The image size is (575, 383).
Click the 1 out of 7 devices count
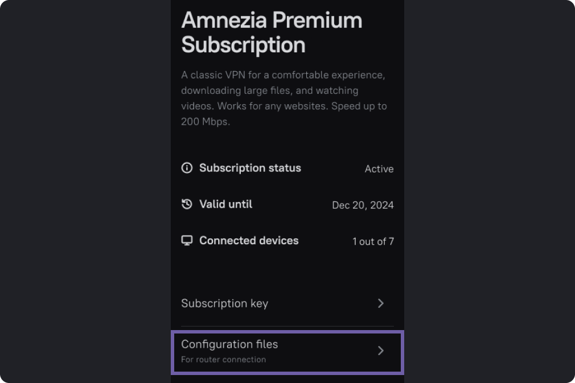373,241
